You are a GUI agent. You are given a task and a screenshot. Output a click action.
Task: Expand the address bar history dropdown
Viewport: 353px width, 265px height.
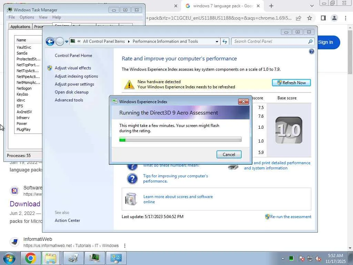(x=217, y=41)
